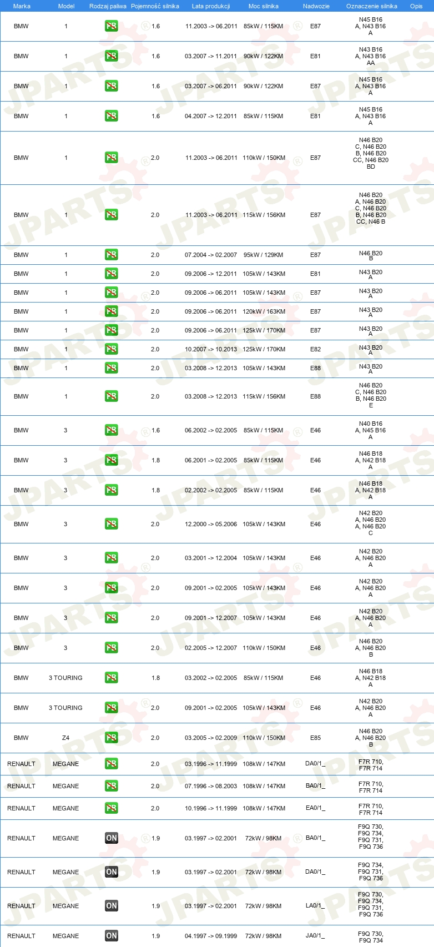Screen dimensions: 434x947
Task: Select the 'Z4' model cell
Action: 65,738
